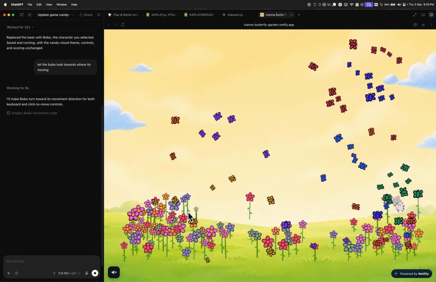Open the 5.6 Sol Light model dropdown
The image size is (436, 282).
69,273
